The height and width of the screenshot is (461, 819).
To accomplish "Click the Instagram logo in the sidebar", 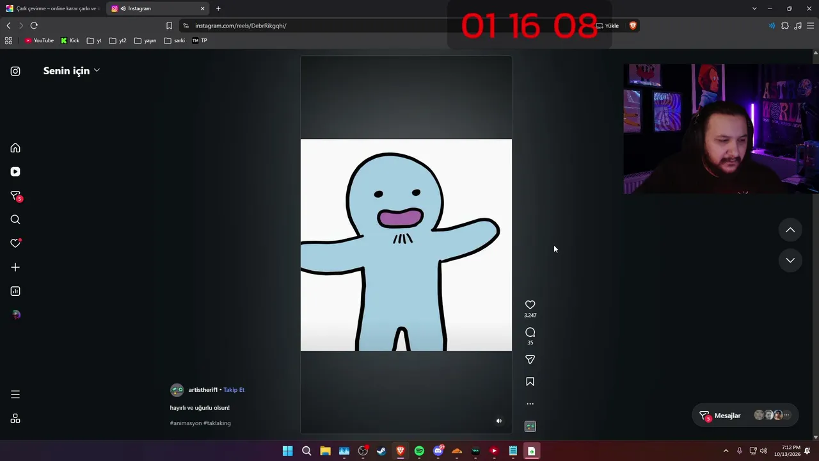I will pyautogui.click(x=15, y=71).
